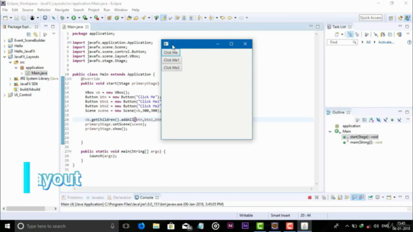The height and width of the screenshot is (232, 413).
Task: Toggle Hide Local Types in Outline toolbar
Action: 399,120
